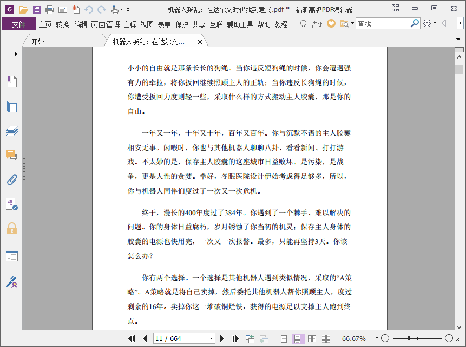
Task: Open the Comments panel
Action: click(x=11, y=155)
